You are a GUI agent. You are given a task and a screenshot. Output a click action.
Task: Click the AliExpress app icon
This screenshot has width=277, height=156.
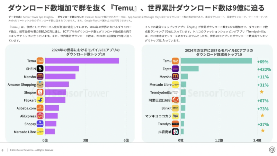(x=40, y=116)
